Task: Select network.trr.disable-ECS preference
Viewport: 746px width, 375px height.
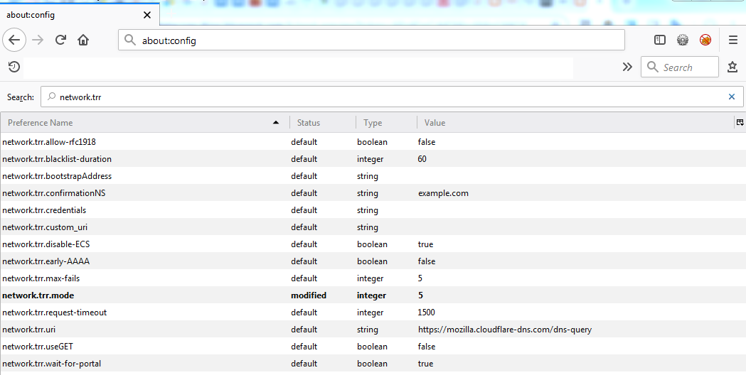Action: click(373, 244)
